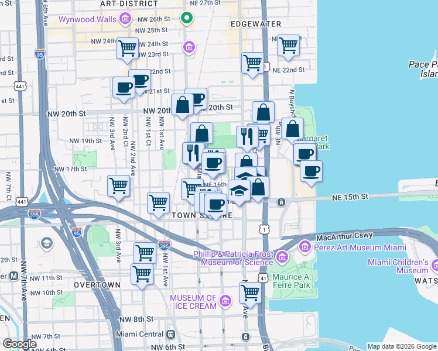Select the NE 15th St bridge label

pyautogui.click(x=350, y=197)
